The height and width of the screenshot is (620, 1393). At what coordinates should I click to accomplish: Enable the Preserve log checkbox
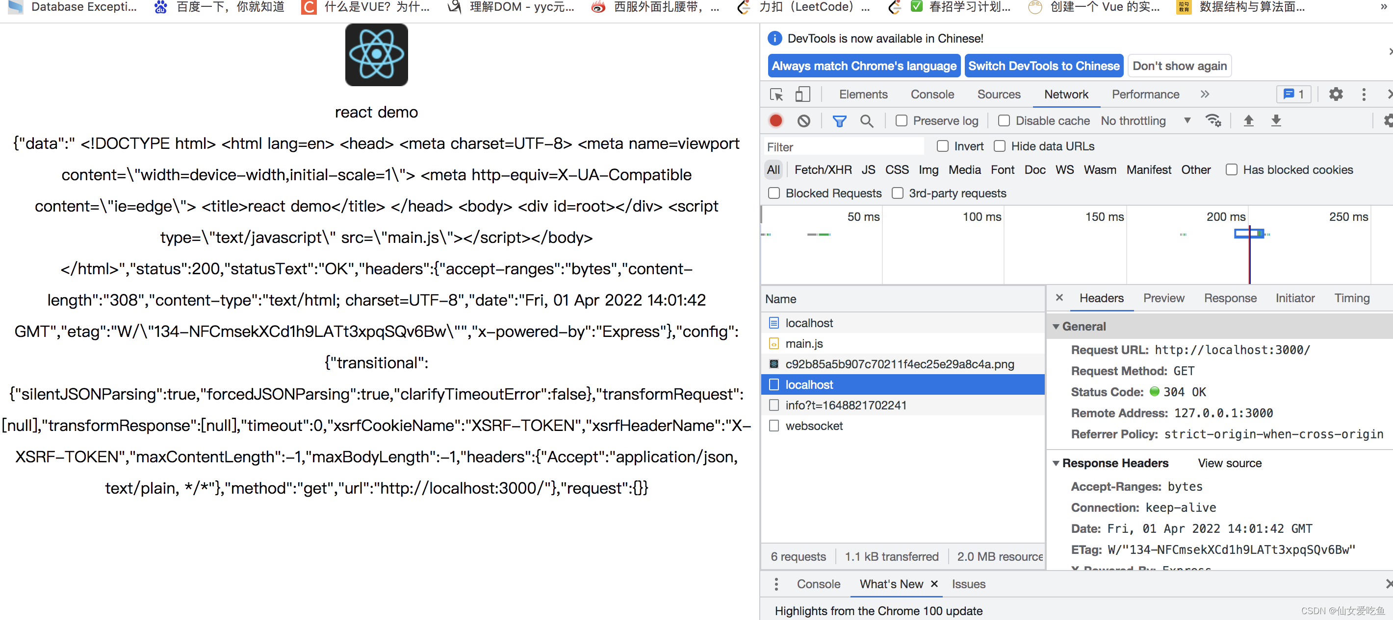coord(902,120)
